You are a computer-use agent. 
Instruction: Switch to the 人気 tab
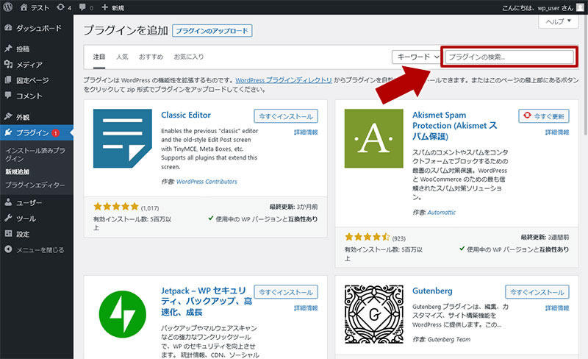click(x=122, y=57)
